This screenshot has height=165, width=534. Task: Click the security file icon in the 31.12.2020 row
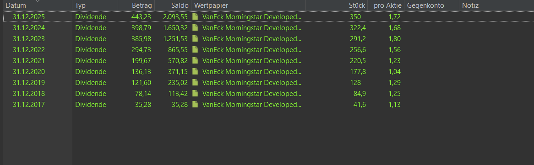coord(195,71)
